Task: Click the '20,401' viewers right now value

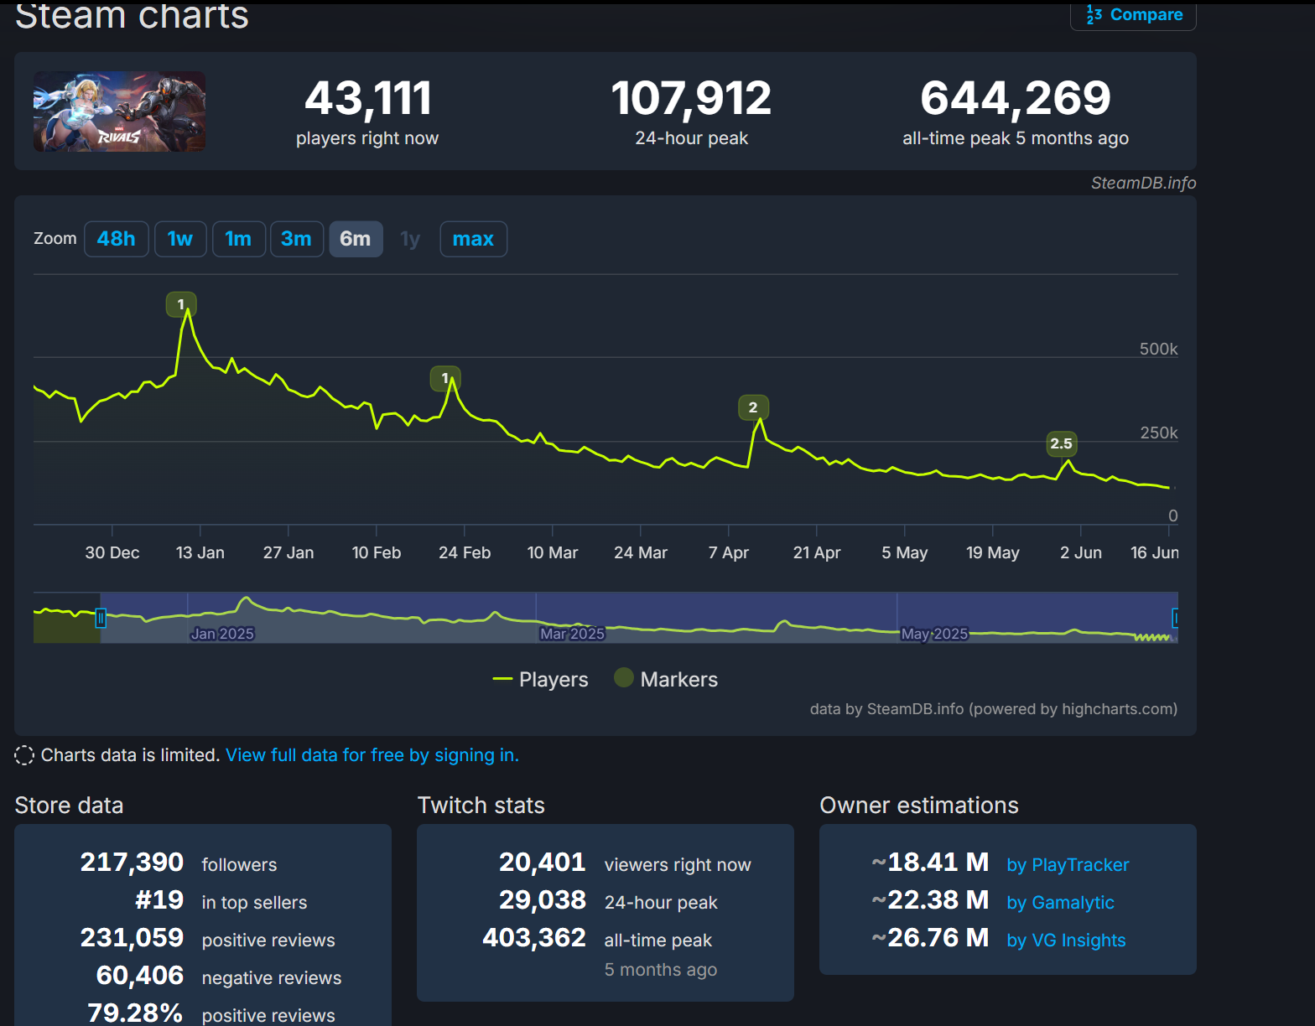Action: (543, 863)
